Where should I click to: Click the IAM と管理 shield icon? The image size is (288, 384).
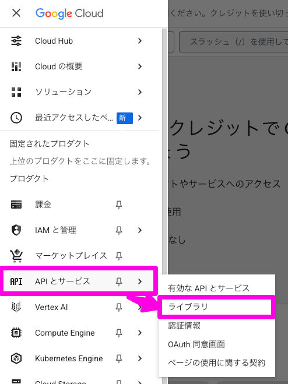click(16, 230)
